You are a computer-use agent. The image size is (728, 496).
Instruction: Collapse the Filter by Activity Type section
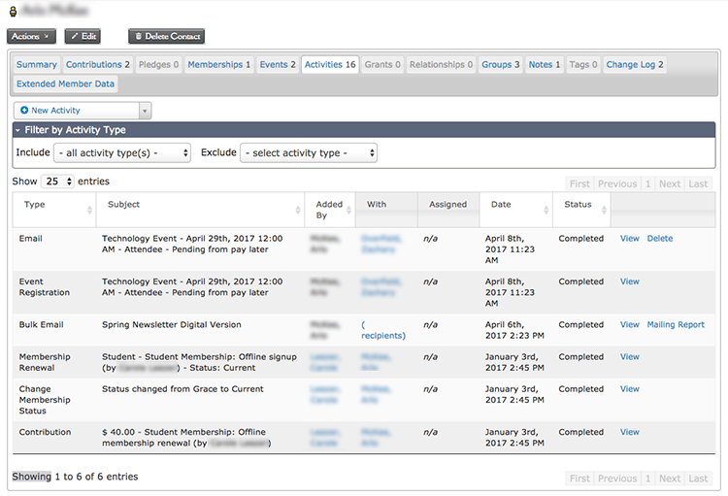(364, 129)
